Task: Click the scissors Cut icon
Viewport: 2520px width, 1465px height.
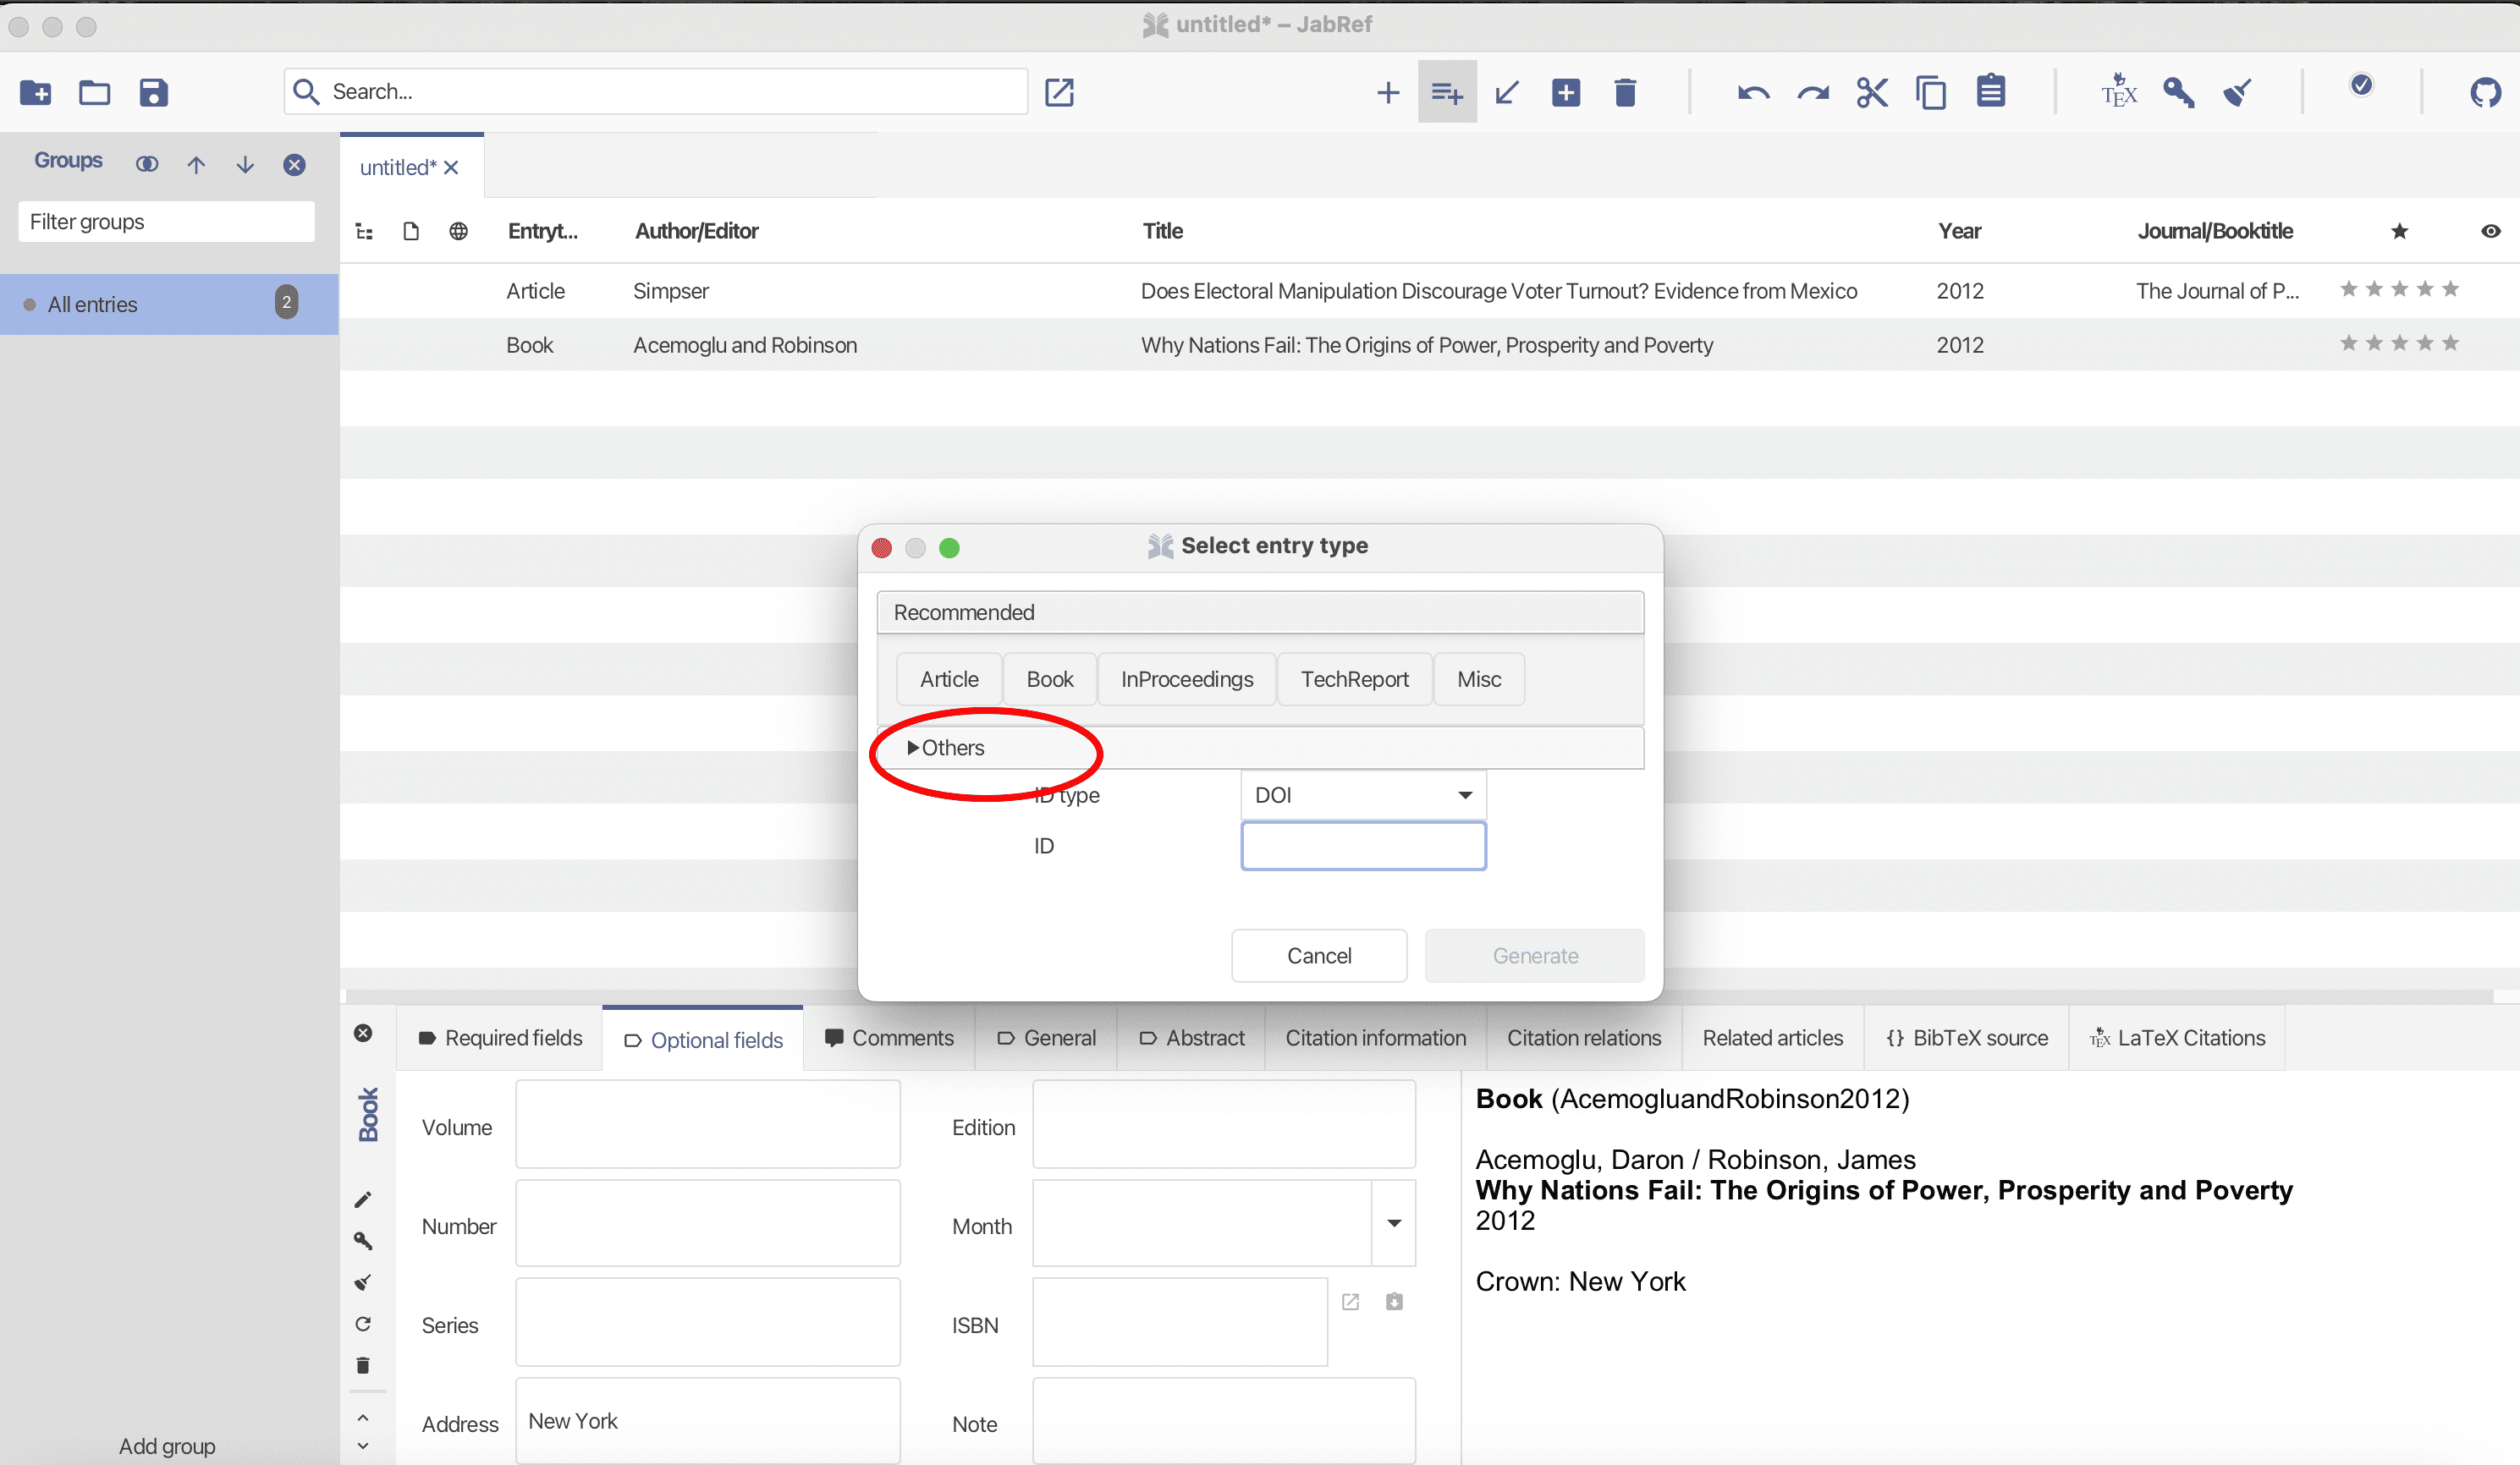Action: (x=1871, y=93)
